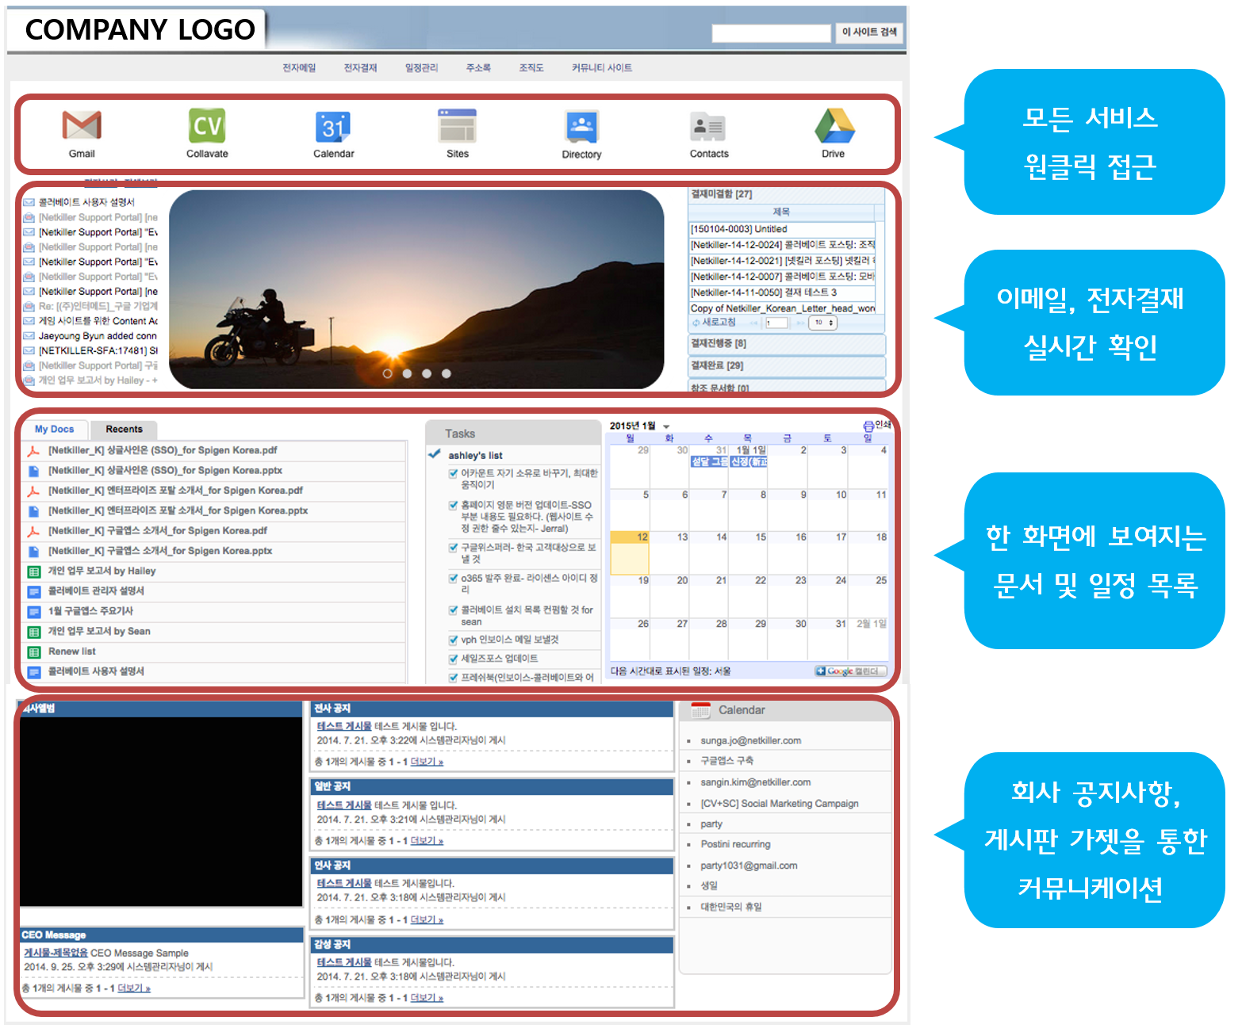The height and width of the screenshot is (1032, 1242).
Task: Expand the 참조 문서함 section
Action: tap(787, 387)
